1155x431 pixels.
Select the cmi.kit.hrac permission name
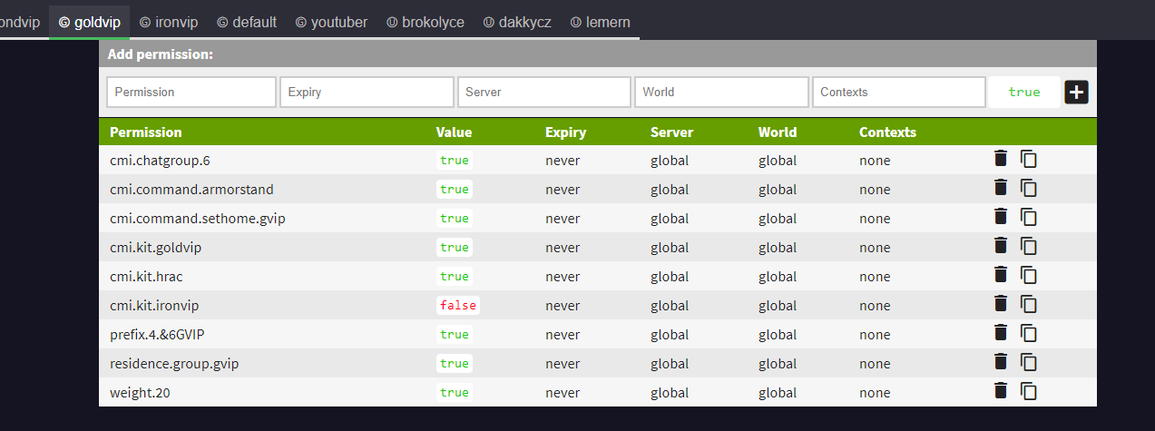point(146,277)
